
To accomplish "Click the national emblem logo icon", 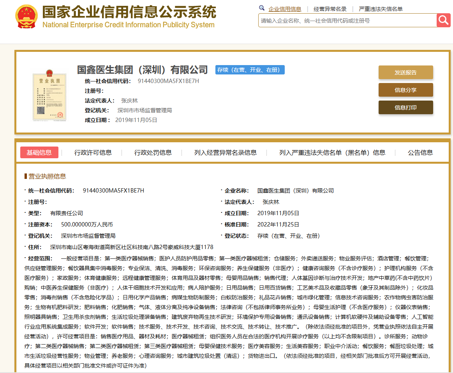I will click(26, 16).
